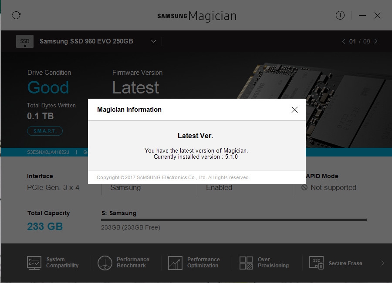Click the 'Latest' firmware version status
Screen dimensions: 392x283
point(135,87)
